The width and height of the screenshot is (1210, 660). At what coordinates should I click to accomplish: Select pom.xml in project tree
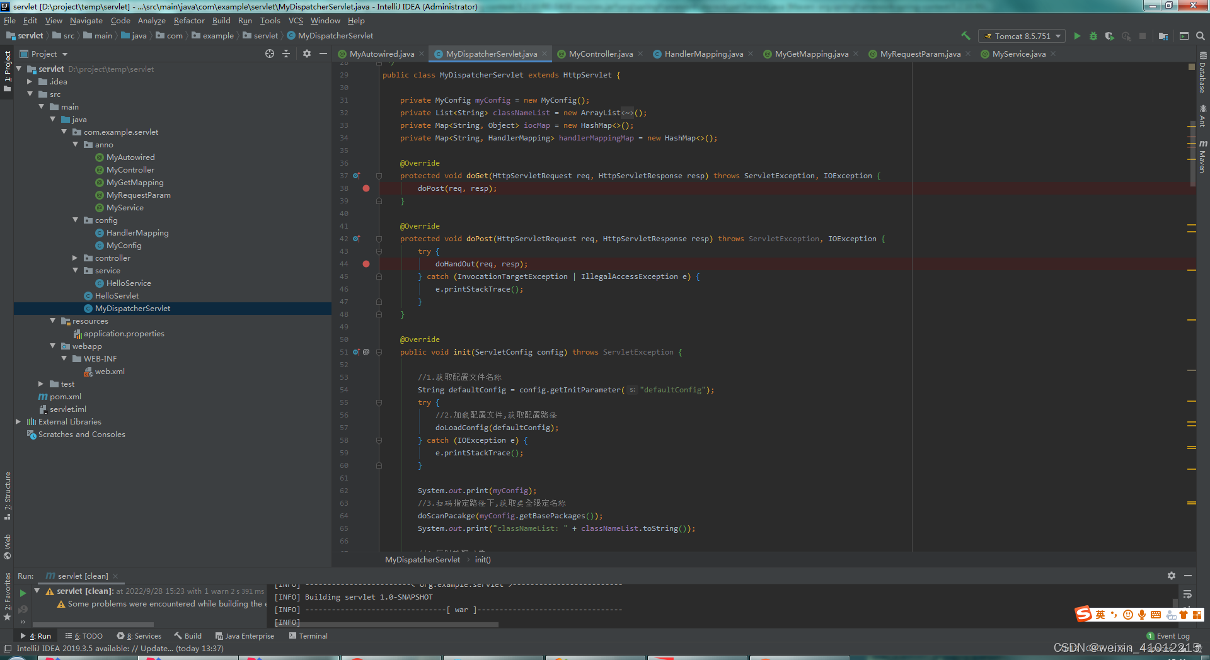tap(60, 396)
